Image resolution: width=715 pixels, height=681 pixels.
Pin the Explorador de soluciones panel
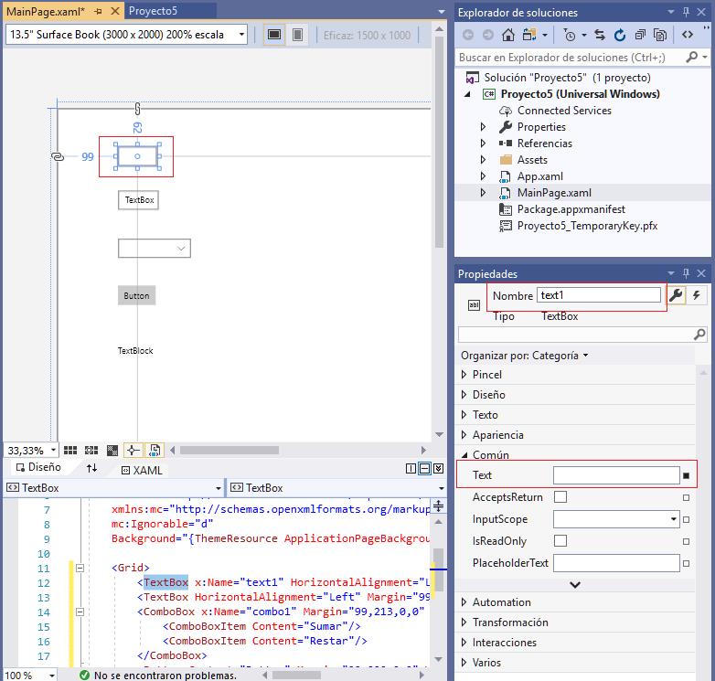687,12
